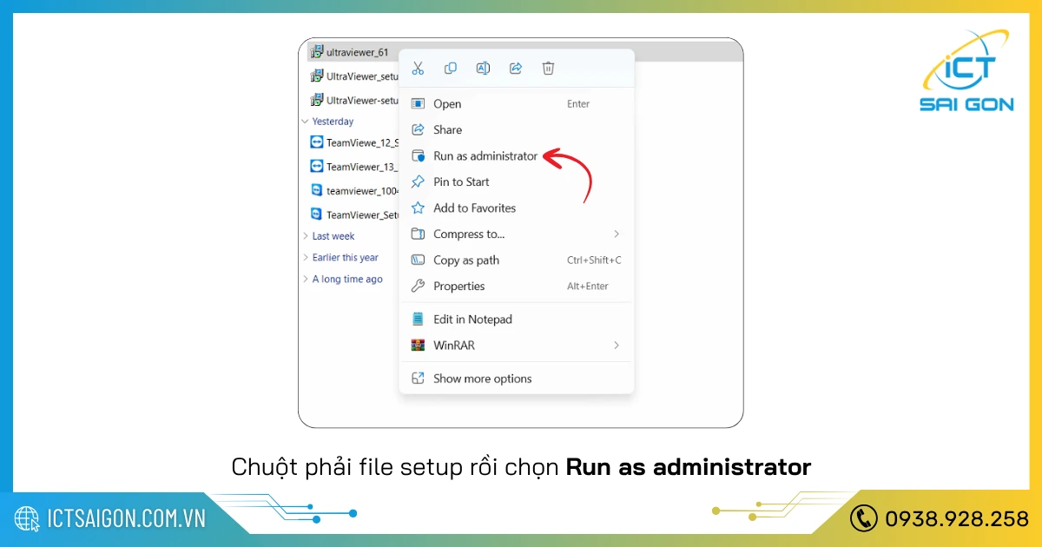Select the TeamViewe_12_S file
Image resolution: width=1042 pixels, height=547 pixels.
point(354,142)
